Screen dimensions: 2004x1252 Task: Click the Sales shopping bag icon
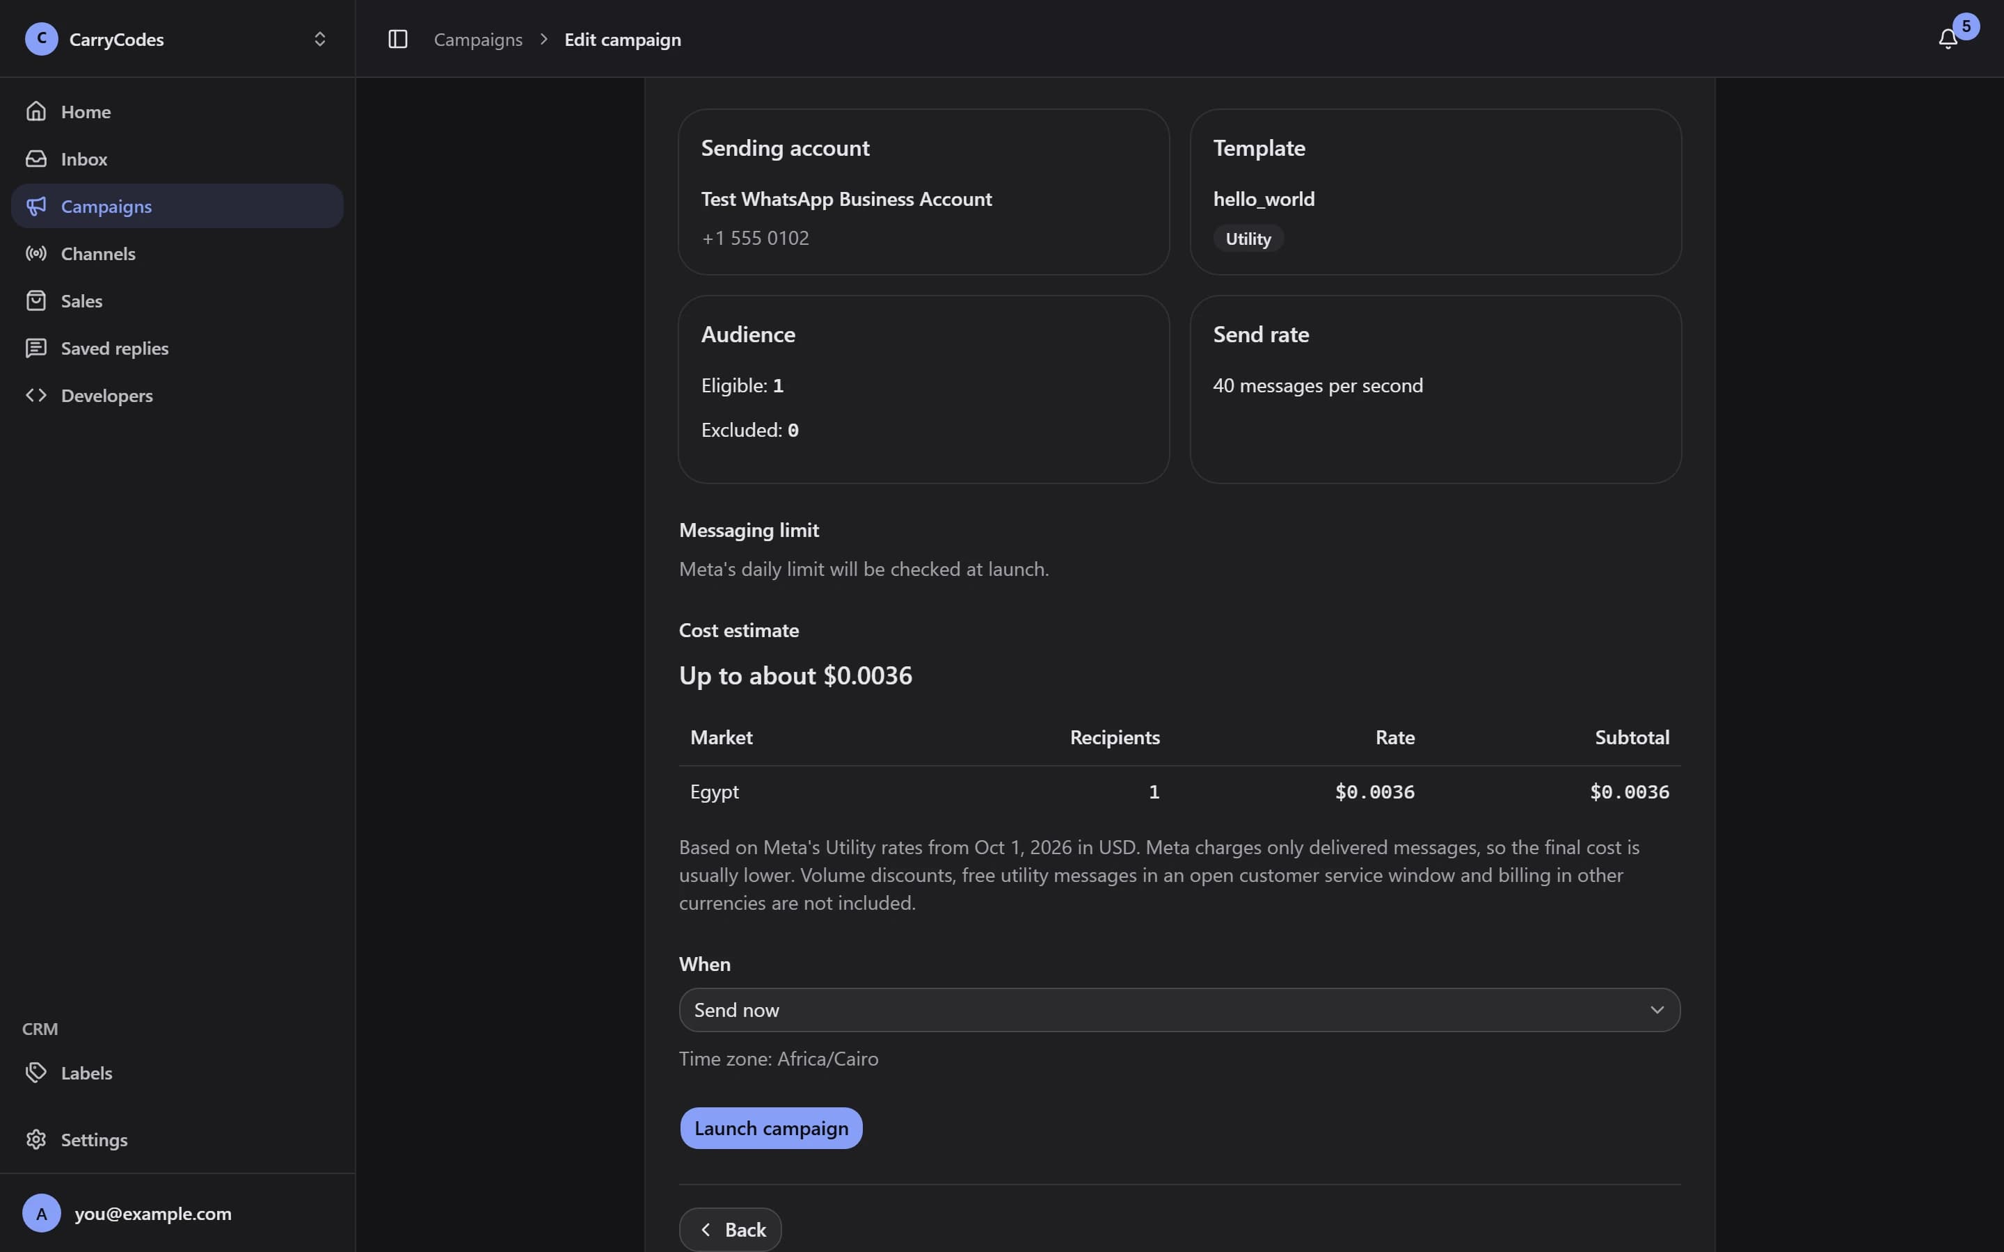(35, 300)
